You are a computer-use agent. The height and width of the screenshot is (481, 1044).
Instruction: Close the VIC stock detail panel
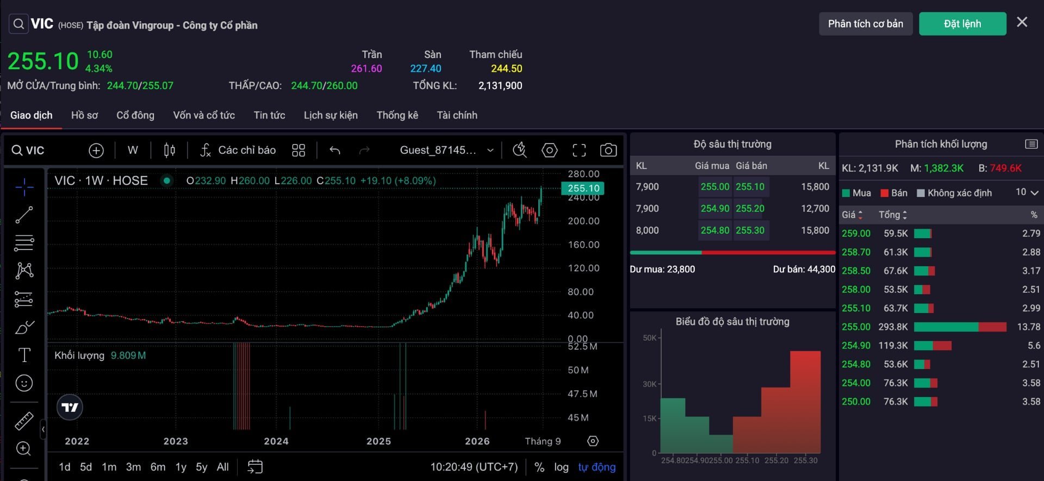[x=1022, y=22]
